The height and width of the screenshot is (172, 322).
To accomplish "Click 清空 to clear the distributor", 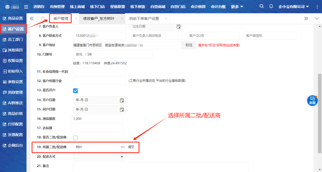I will coord(131,147).
